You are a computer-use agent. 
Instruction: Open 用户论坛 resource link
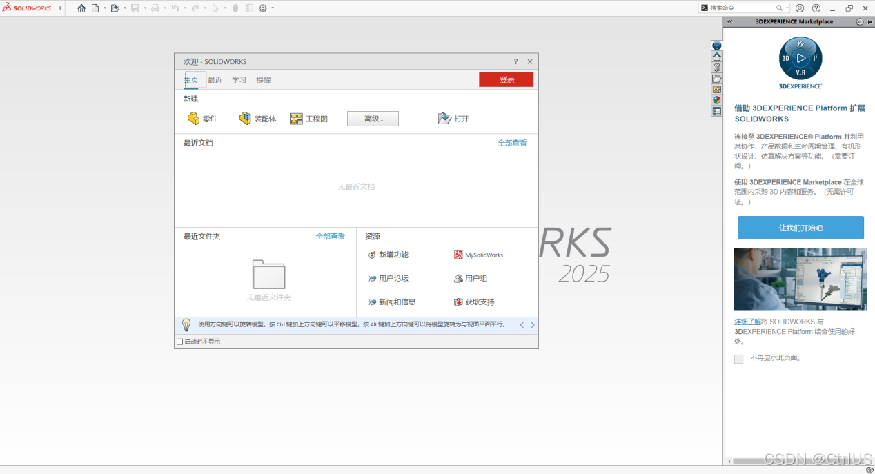[389, 278]
